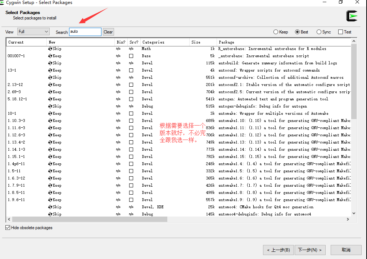Image resolution: width=367 pixels, height=259 pixels.
Task: Cycle the action icon for automoc4-debuginfo
Action: 50,214
